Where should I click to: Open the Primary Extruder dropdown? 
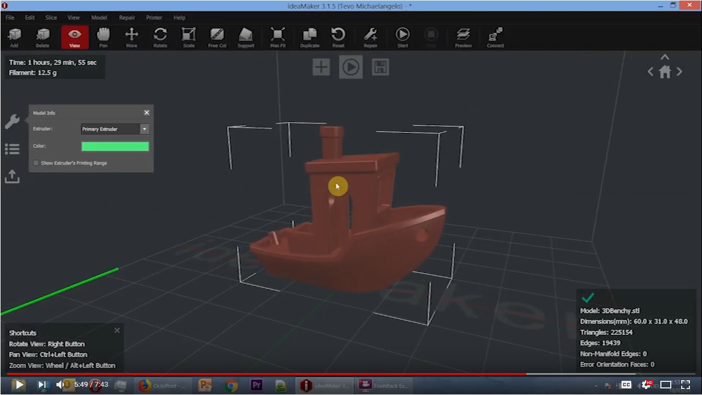coord(115,129)
